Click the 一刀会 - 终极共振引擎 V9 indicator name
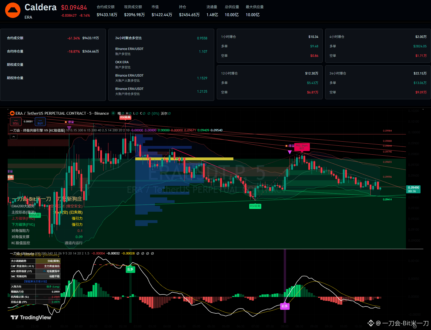431x330 pixels. (x=38, y=130)
